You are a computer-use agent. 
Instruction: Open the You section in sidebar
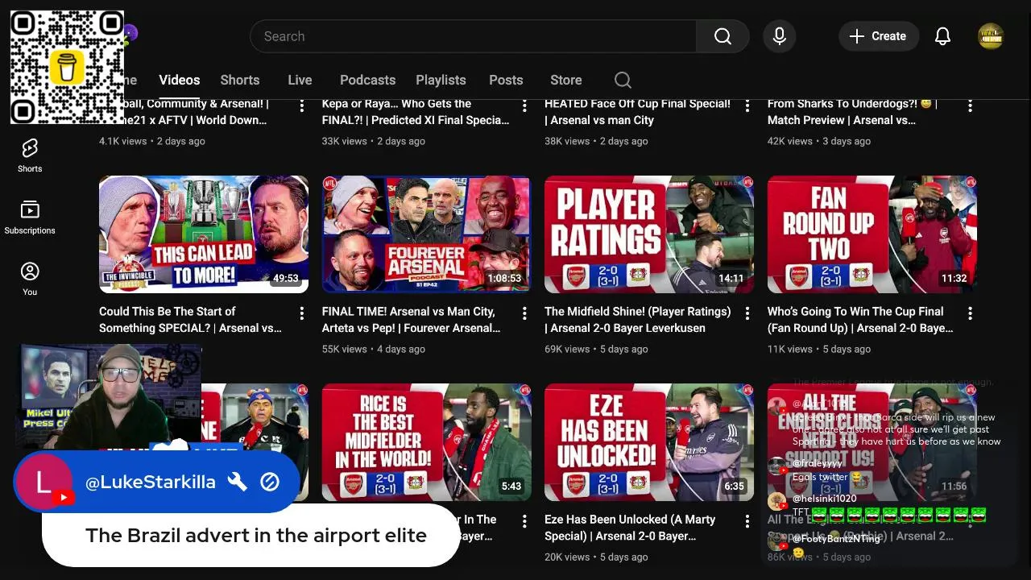[30, 279]
